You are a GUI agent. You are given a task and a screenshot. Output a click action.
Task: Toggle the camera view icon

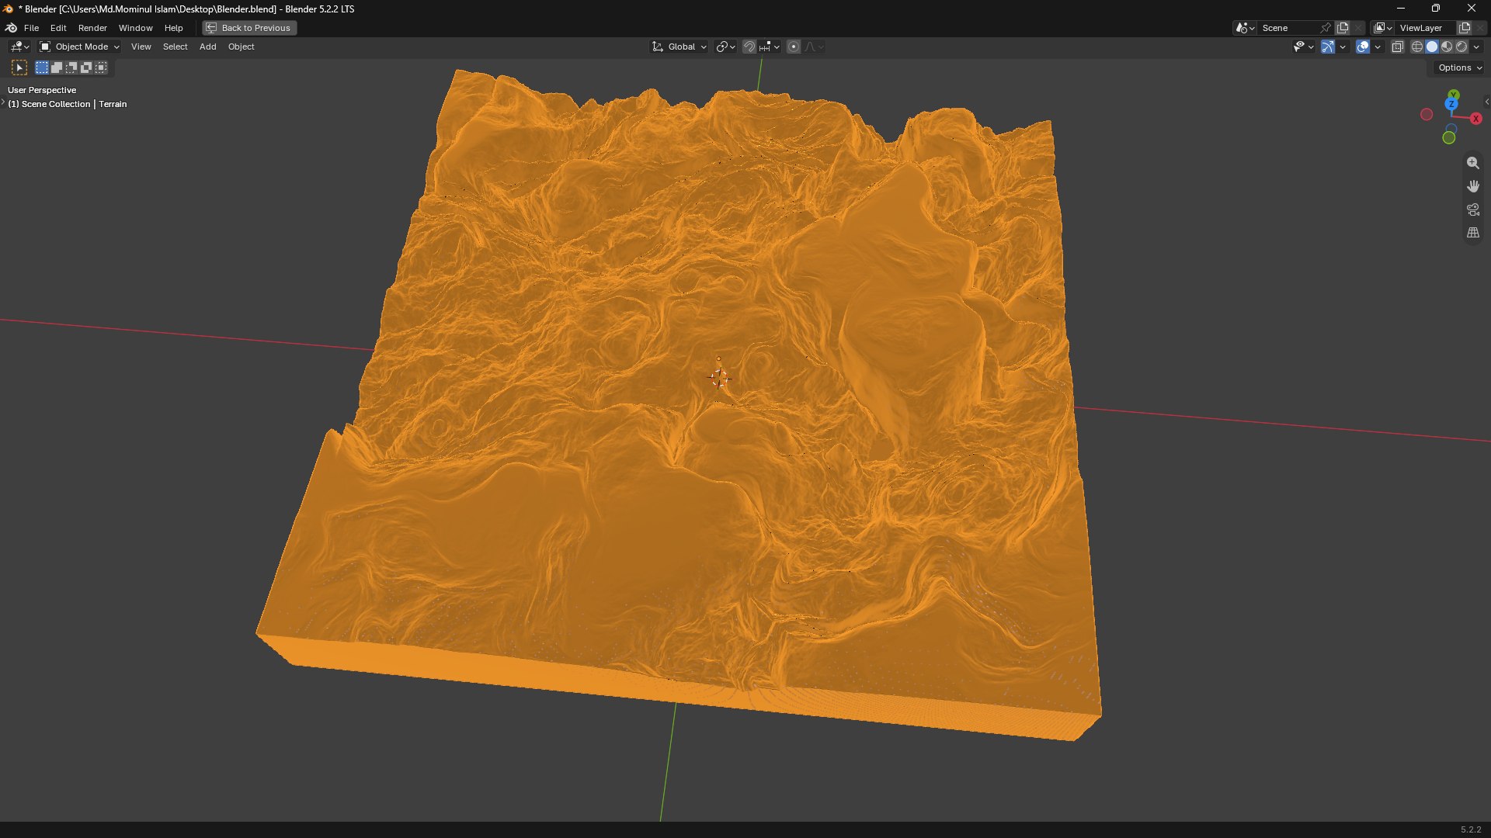(1472, 209)
